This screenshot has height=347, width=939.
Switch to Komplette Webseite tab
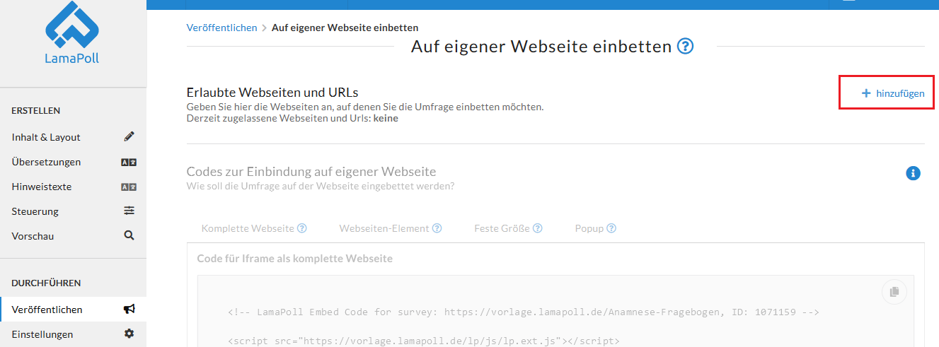tap(248, 228)
